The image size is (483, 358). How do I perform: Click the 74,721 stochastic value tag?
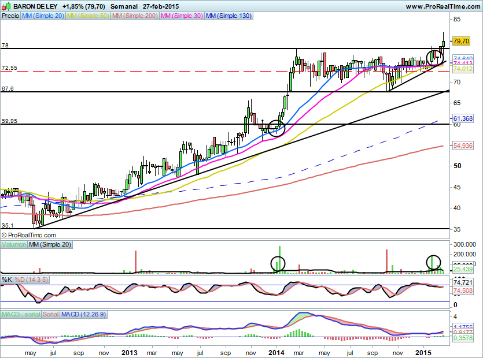tap(463, 282)
